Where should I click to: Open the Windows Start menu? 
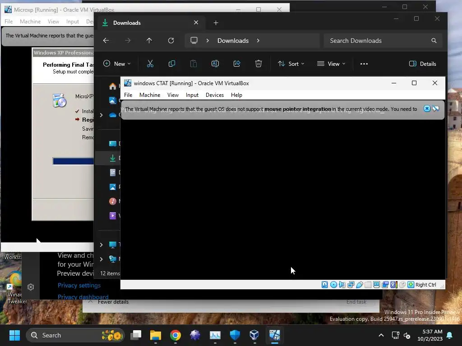click(x=14, y=335)
